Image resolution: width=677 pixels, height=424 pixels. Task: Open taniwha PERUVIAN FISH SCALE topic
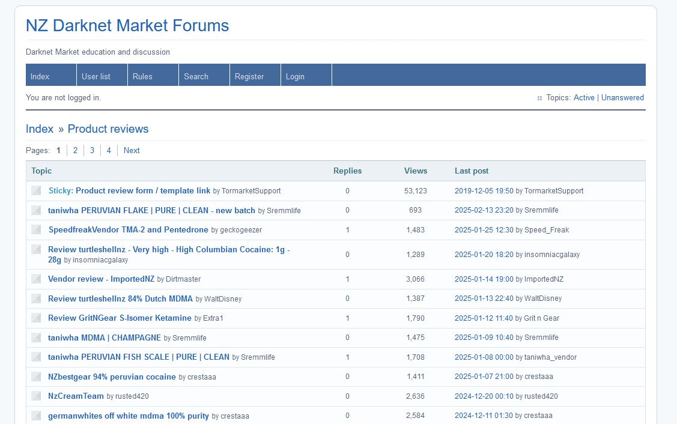click(139, 357)
